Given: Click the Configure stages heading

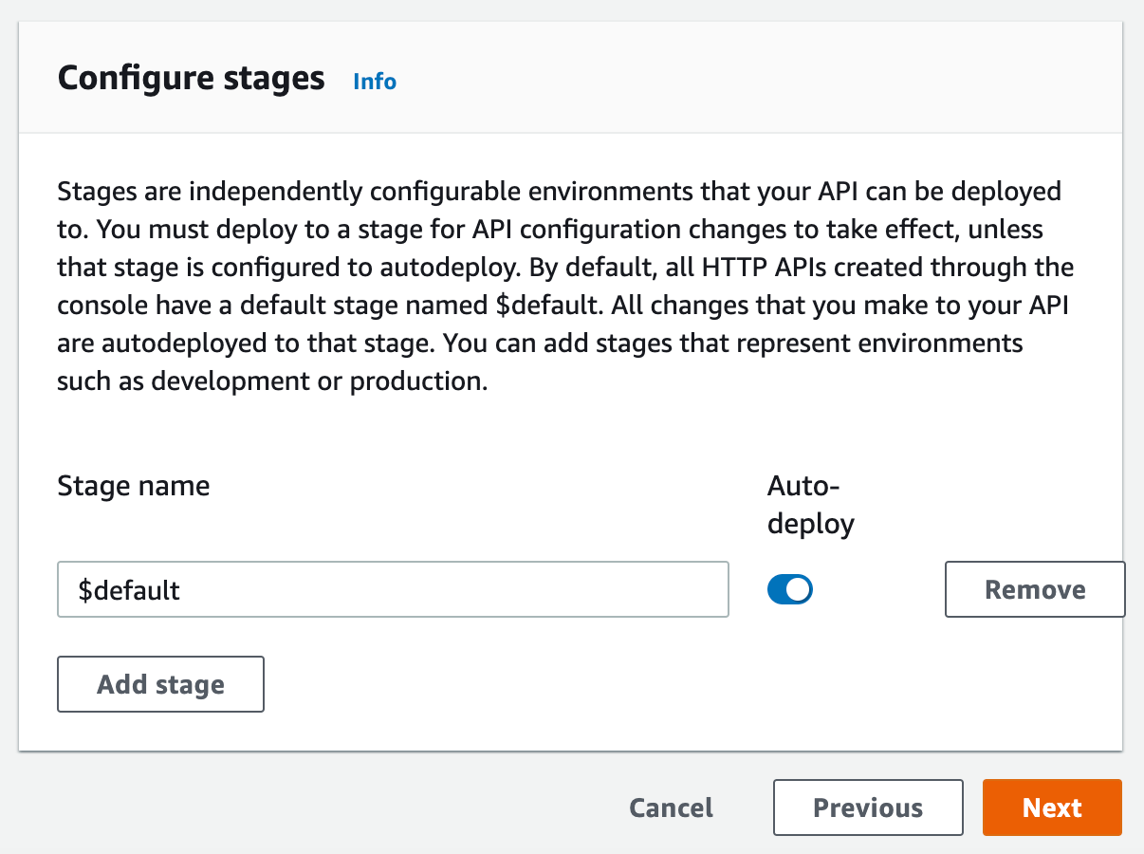Looking at the screenshot, I should point(191,78).
